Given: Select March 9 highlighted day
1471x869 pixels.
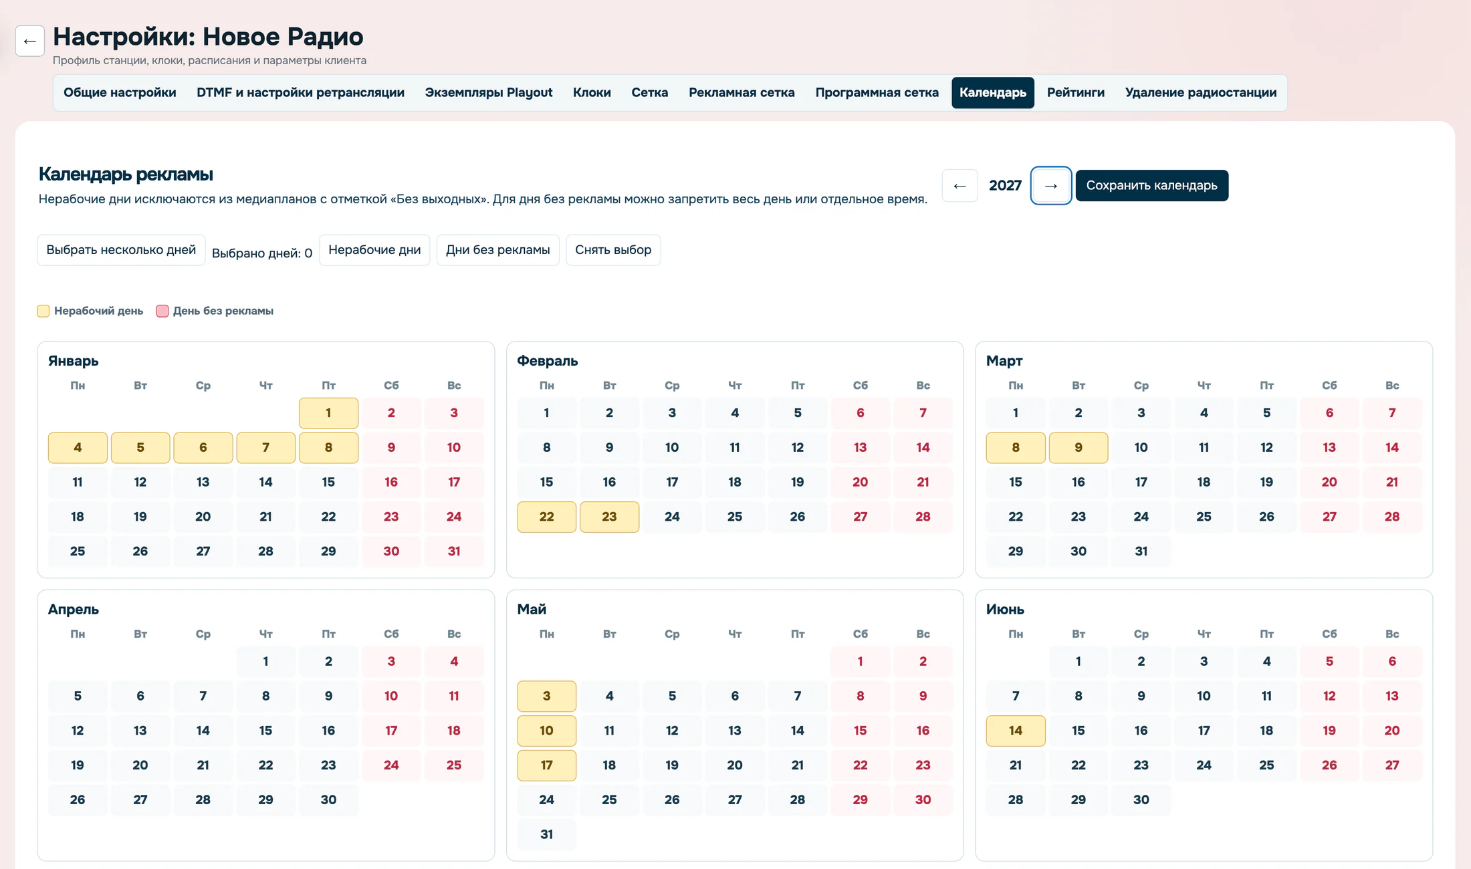Looking at the screenshot, I should (x=1079, y=448).
